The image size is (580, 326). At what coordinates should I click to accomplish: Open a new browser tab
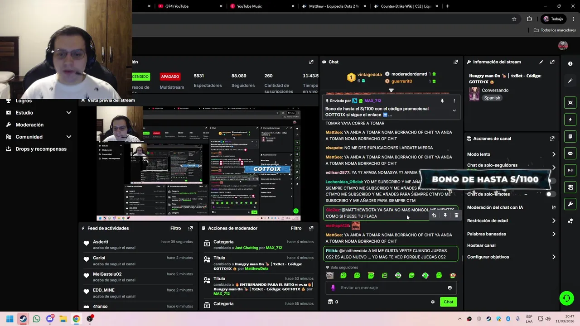(x=448, y=6)
